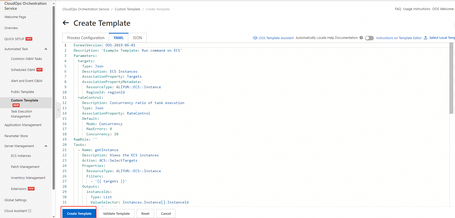
Task: Open Alert and Event O&M
Action: pos(27,81)
